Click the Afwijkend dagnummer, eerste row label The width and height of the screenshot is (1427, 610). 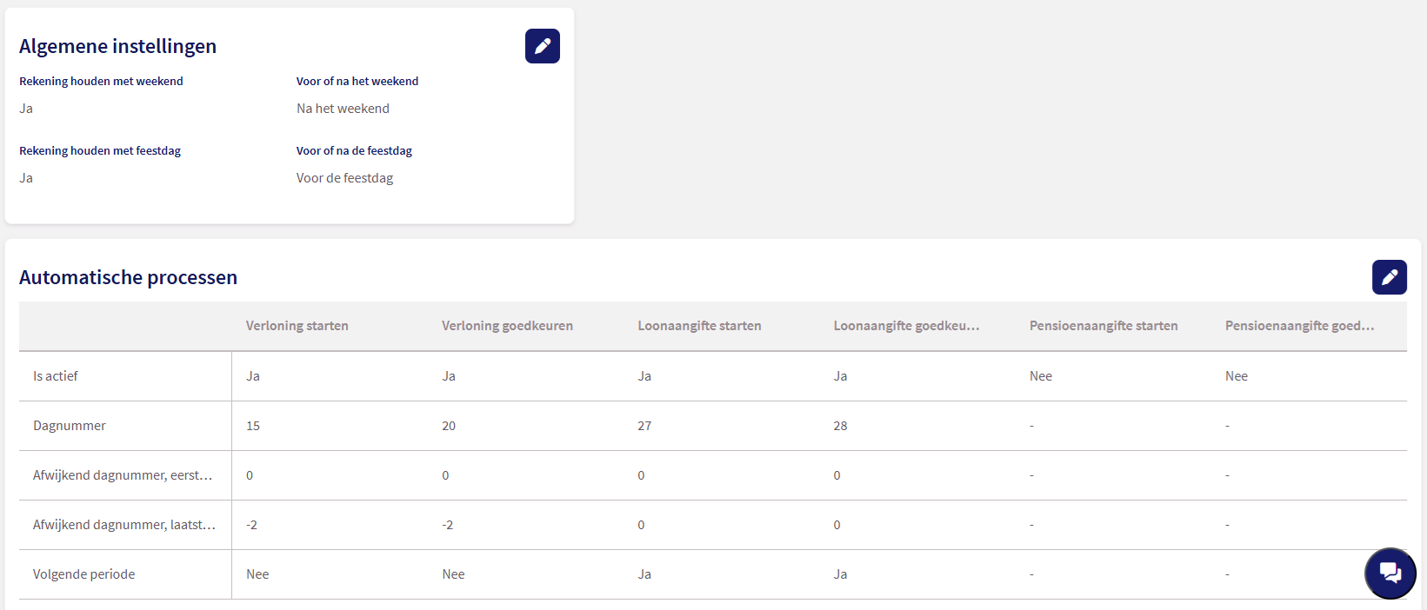pyautogui.click(x=123, y=475)
